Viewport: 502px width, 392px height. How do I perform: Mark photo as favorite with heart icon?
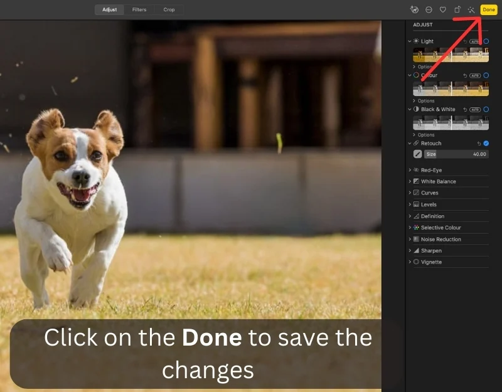443,10
